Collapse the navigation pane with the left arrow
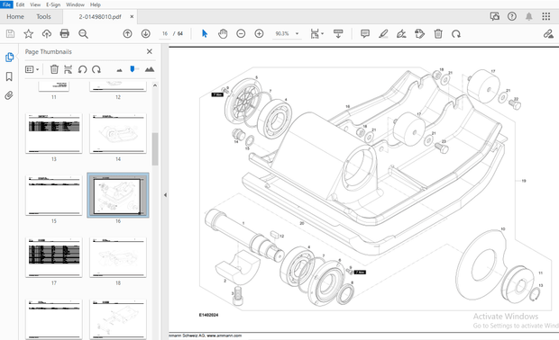This screenshot has height=340, width=559. point(165,195)
